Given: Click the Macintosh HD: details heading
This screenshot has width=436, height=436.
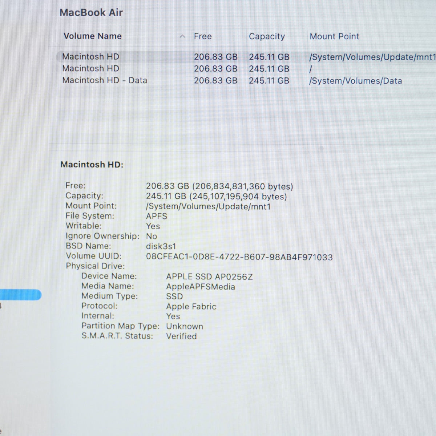Looking at the screenshot, I should pyautogui.click(x=92, y=165).
